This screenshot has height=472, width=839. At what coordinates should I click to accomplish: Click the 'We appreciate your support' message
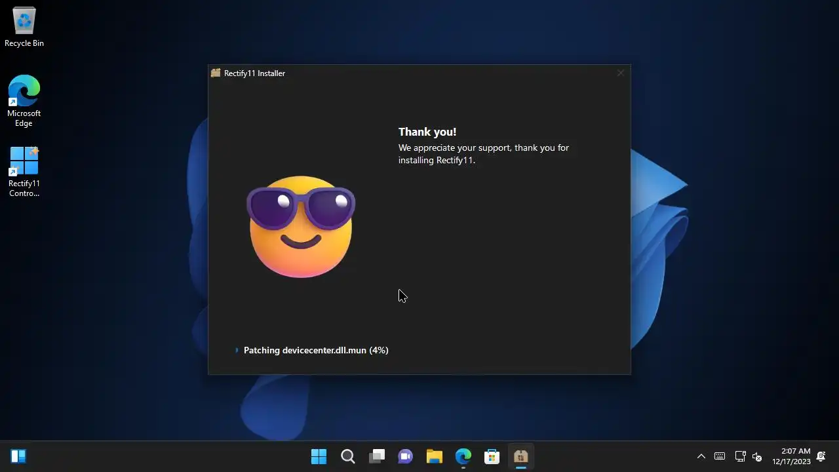pos(484,154)
